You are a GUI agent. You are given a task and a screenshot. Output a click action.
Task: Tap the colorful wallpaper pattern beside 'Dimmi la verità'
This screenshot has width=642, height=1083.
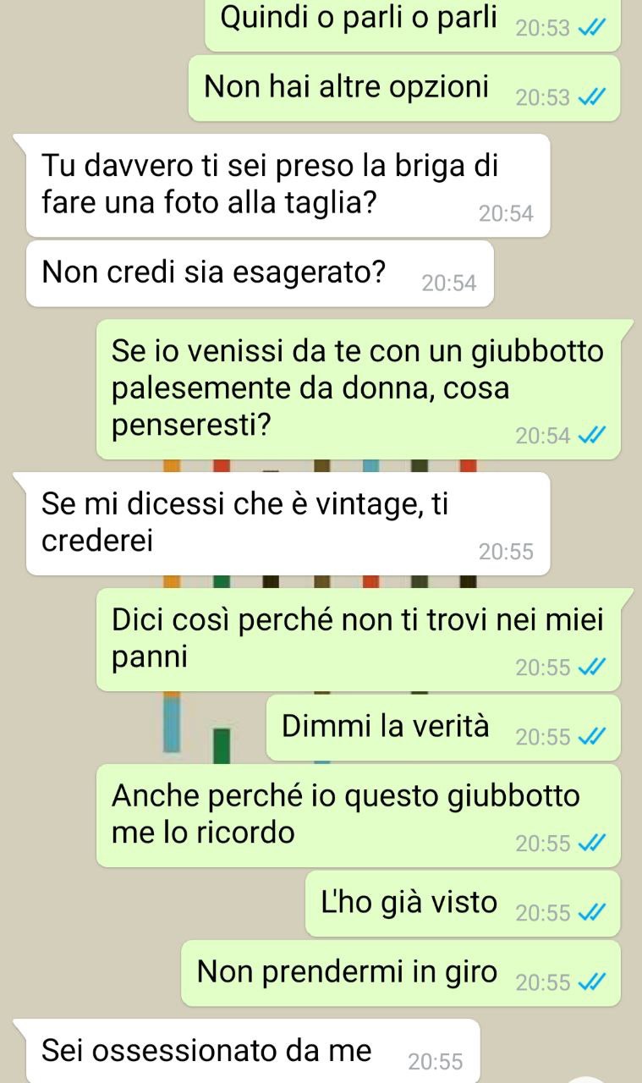tap(196, 726)
